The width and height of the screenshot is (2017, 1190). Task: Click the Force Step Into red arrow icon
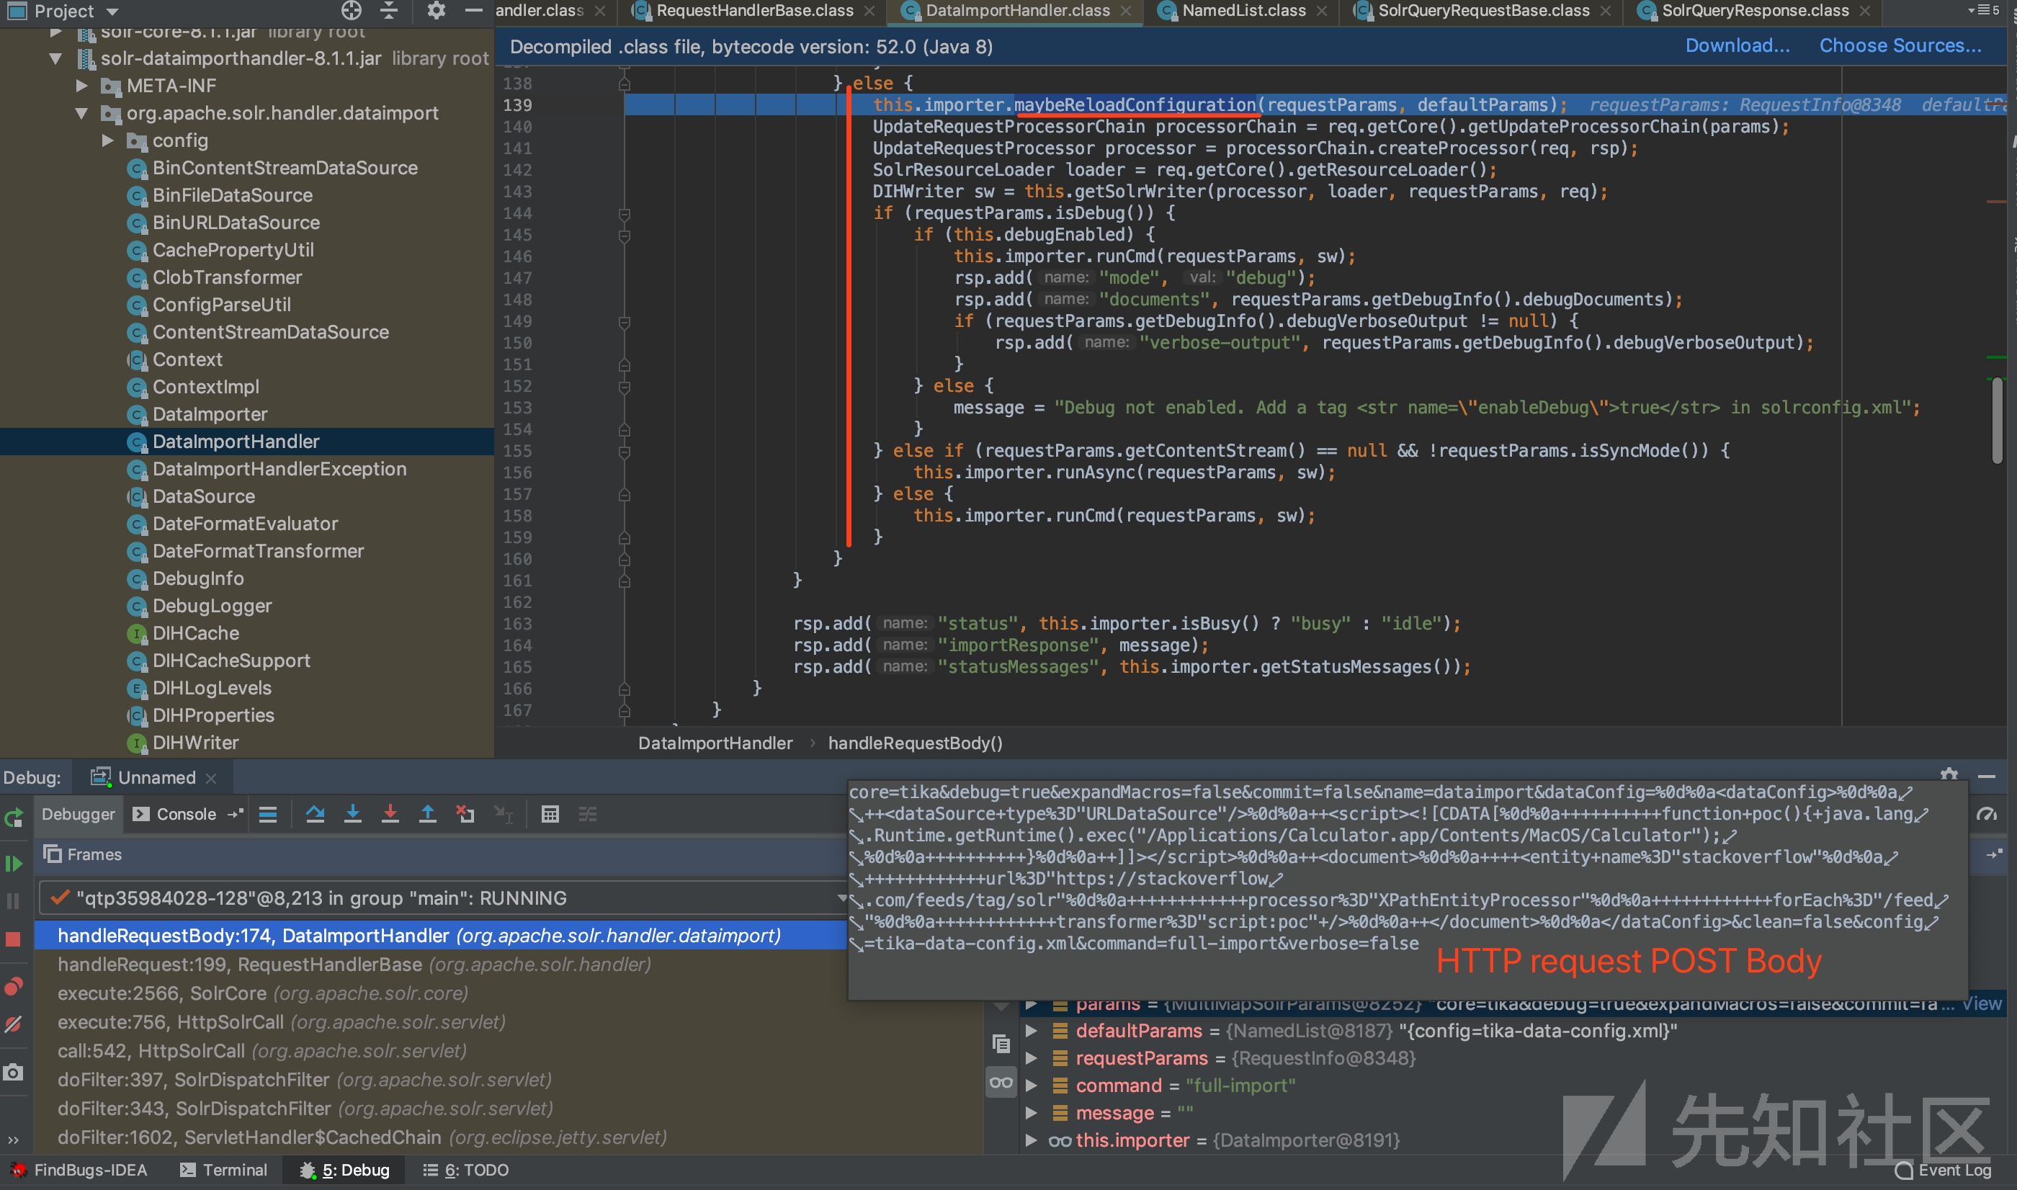click(x=390, y=815)
